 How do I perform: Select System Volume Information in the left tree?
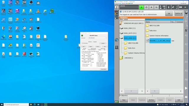tap(136, 53)
